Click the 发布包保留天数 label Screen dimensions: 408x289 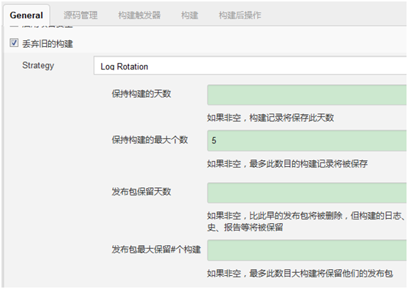tap(141, 192)
